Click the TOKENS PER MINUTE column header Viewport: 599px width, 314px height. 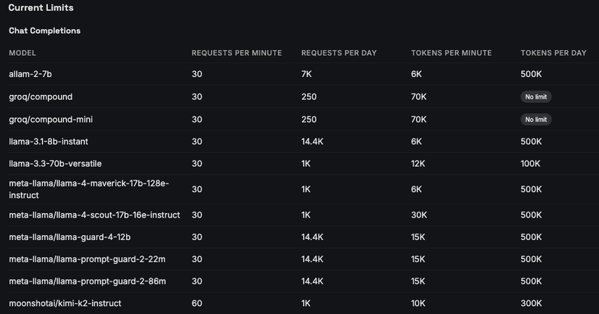(x=451, y=53)
